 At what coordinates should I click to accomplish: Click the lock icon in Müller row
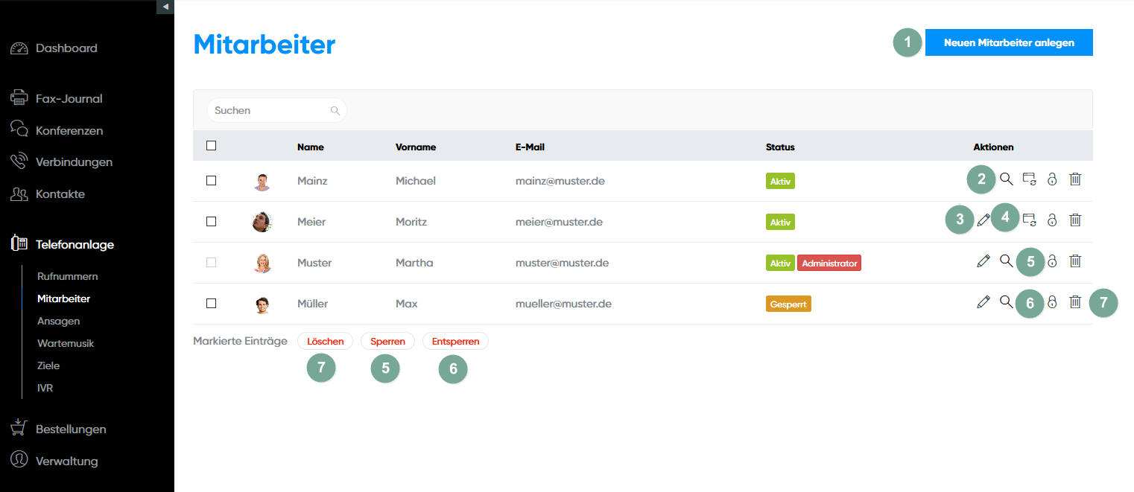pyautogui.click(x=1052, y=302)
